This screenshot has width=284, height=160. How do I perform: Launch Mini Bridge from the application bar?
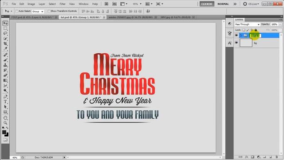(x=114, y=4)
